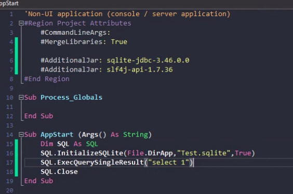Click the #AdditionalJar: label on line 7
Screen dimensions: 293x194
point(71,70)
